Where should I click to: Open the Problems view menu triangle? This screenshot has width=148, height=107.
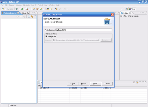click(x=140, y=82)
